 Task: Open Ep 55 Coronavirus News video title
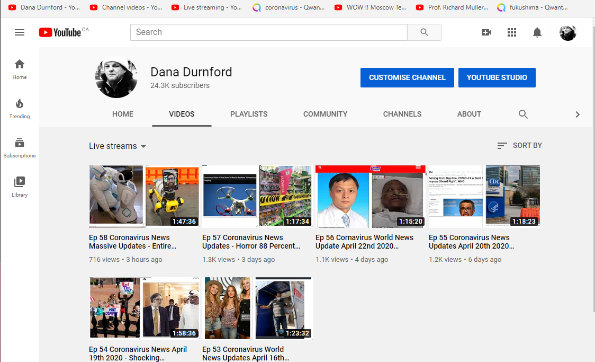(x=471, y=242)
